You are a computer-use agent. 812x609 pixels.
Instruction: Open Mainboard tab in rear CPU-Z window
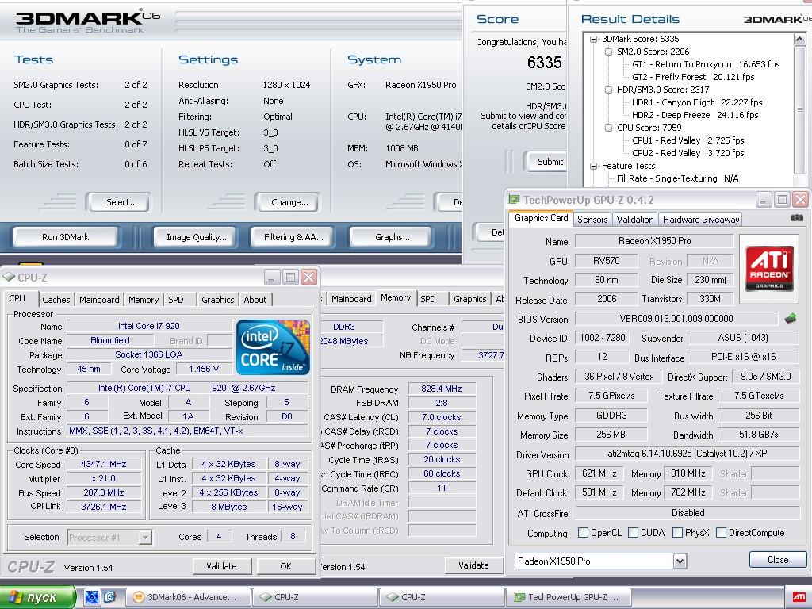click(351, 299)
